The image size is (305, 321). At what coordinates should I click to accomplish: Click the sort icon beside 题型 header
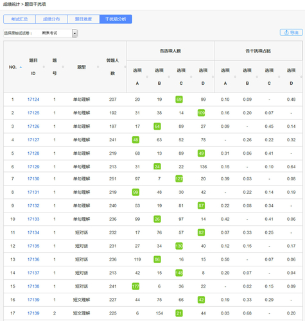[x=98, y=67]
